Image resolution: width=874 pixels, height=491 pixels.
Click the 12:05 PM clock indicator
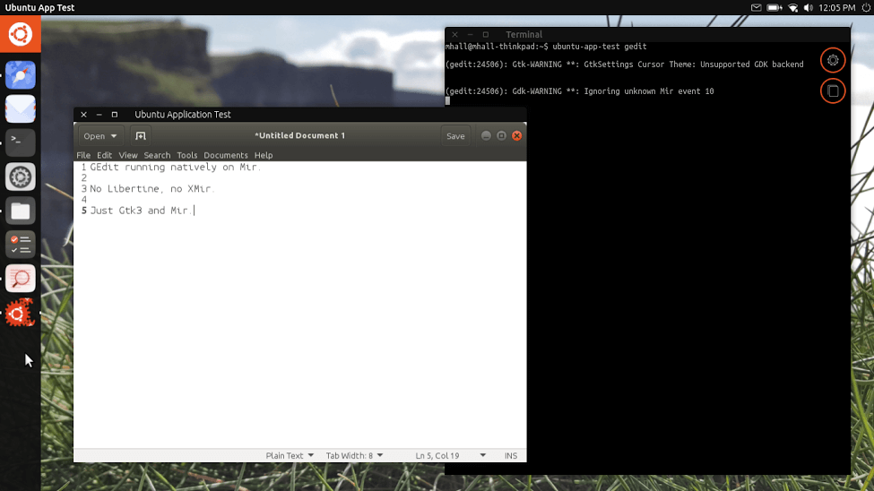click(836, 8)
